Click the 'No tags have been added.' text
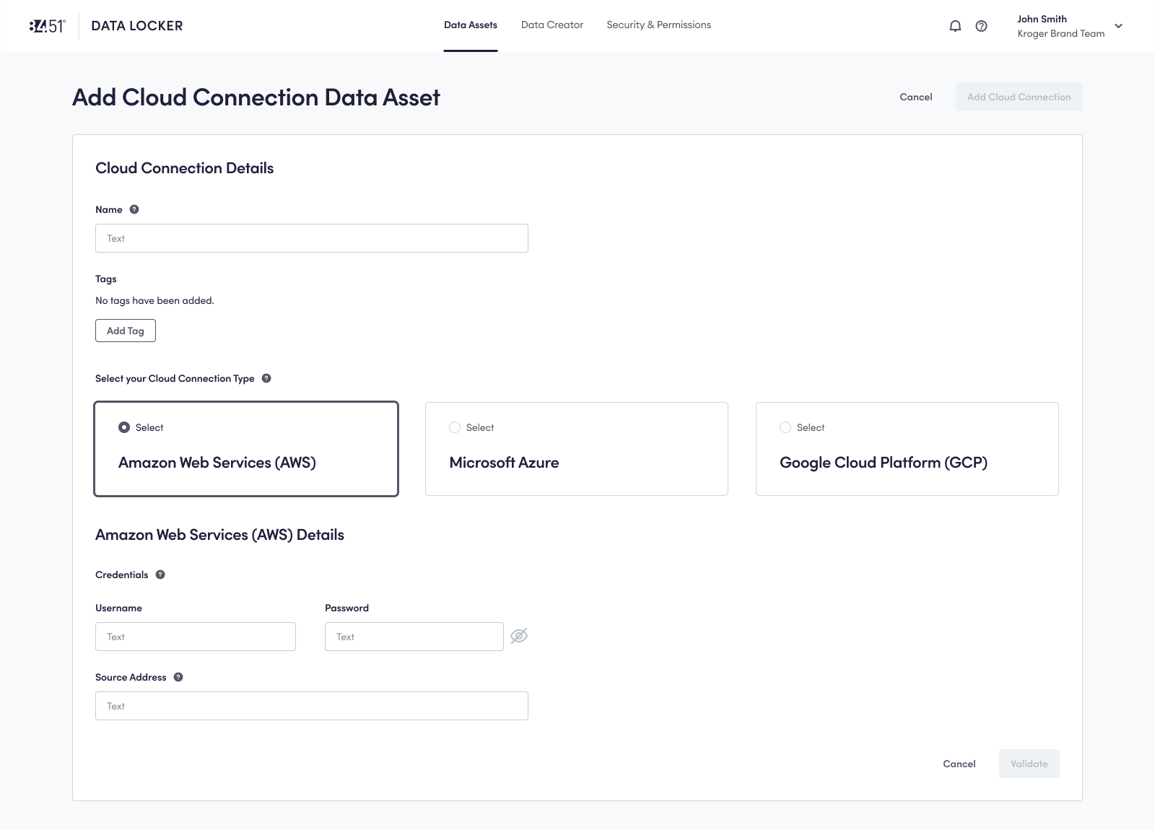1155x830 pixels. coord(154,300)
